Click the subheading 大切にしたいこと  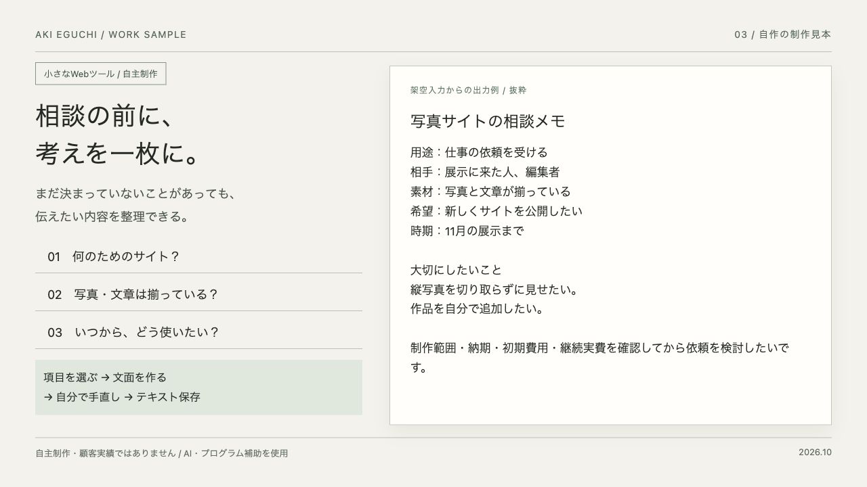(457, 270)
